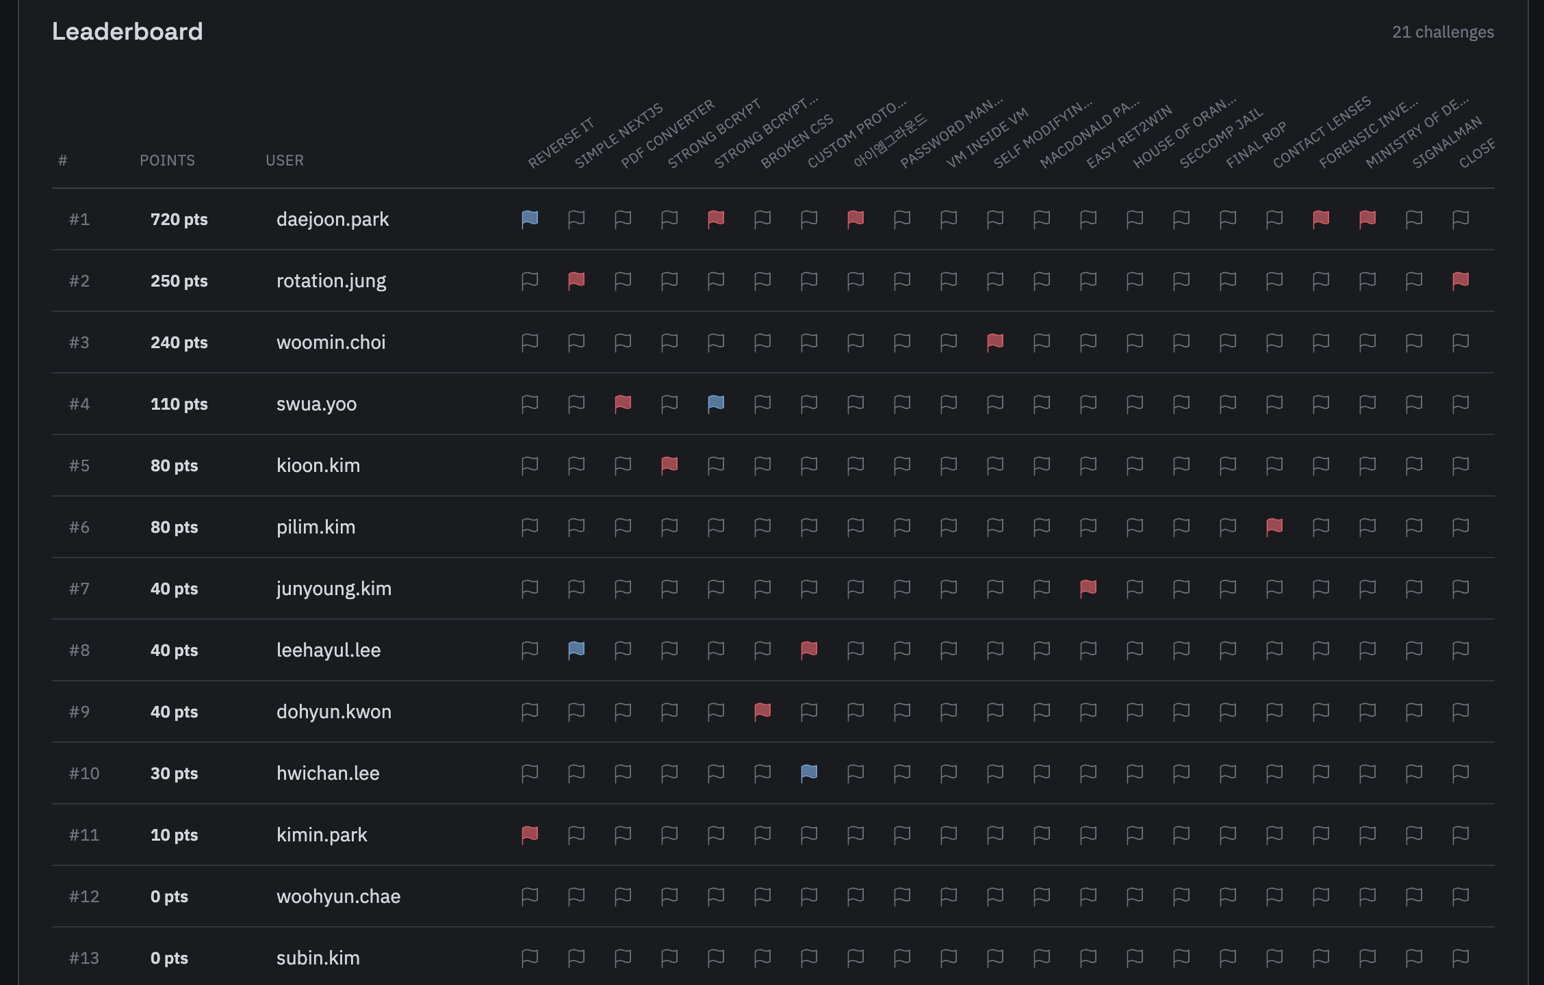Viewport: 1544px width, 985px height.
Task: Click leehayul.lee's blue SIMPLE NEXTJS flag
Action: [x=577, y=650]
